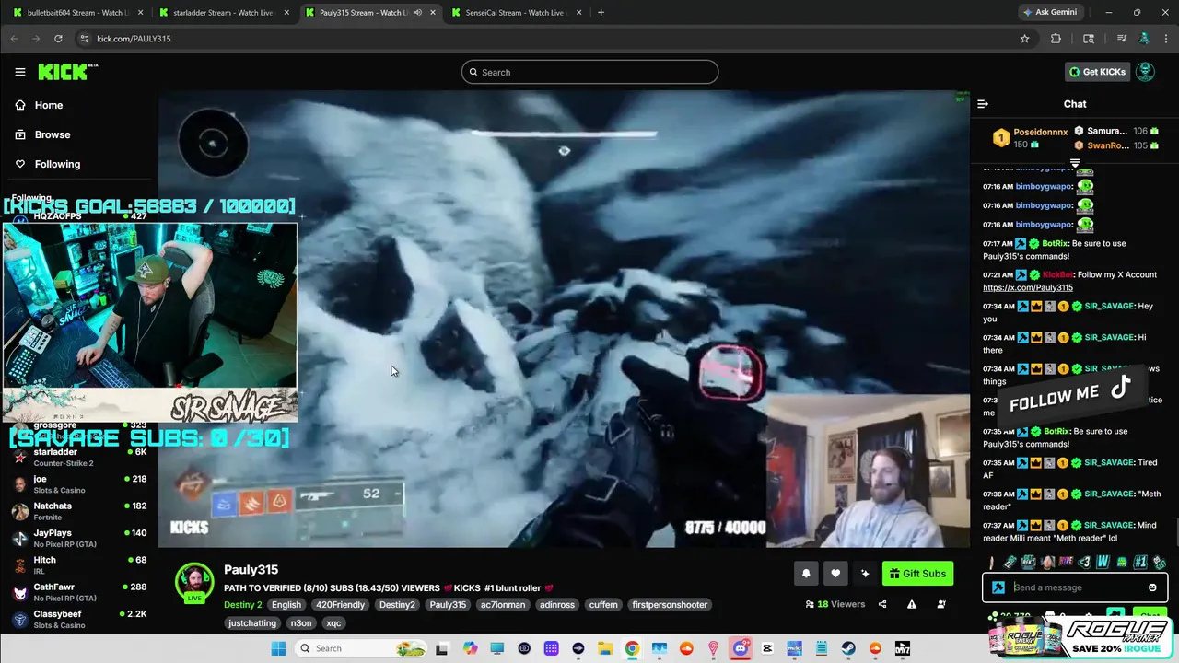The height and width of the screenshot is (663, 1179).
Task: Insert the HYPE emote from emote bar
Action: (1066, 562)
